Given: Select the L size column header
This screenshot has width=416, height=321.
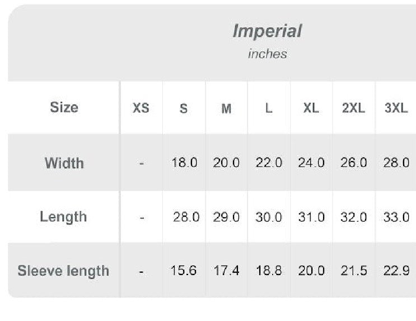Looking at the screenshot, I should [269, 108].
